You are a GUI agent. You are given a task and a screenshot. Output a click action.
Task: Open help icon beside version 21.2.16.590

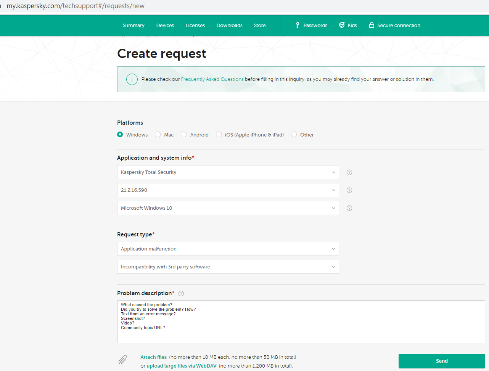coord(349,190)
